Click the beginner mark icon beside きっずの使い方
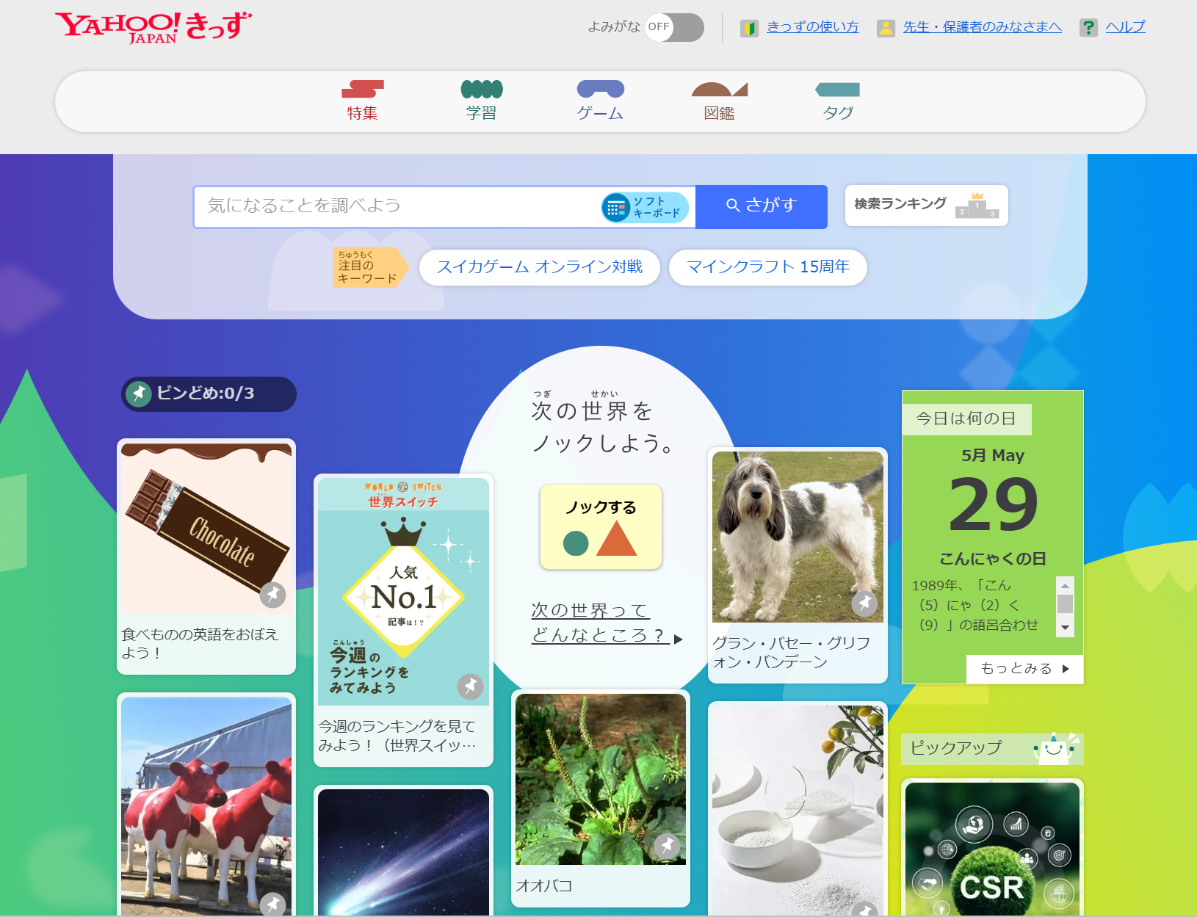1197x917 pixels. click(749, 28)
